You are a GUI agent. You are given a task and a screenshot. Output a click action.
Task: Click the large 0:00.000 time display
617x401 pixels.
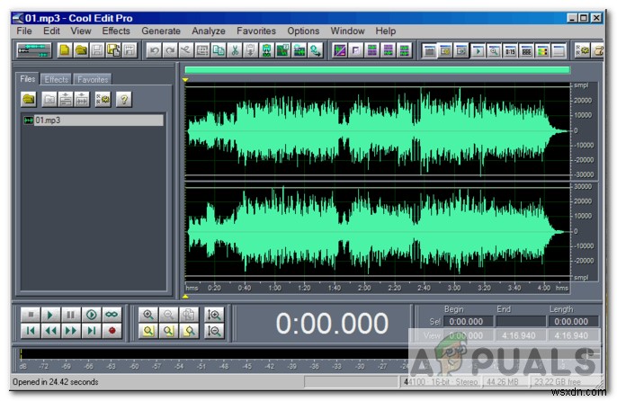pyautogui.click(x=332, y=324)
